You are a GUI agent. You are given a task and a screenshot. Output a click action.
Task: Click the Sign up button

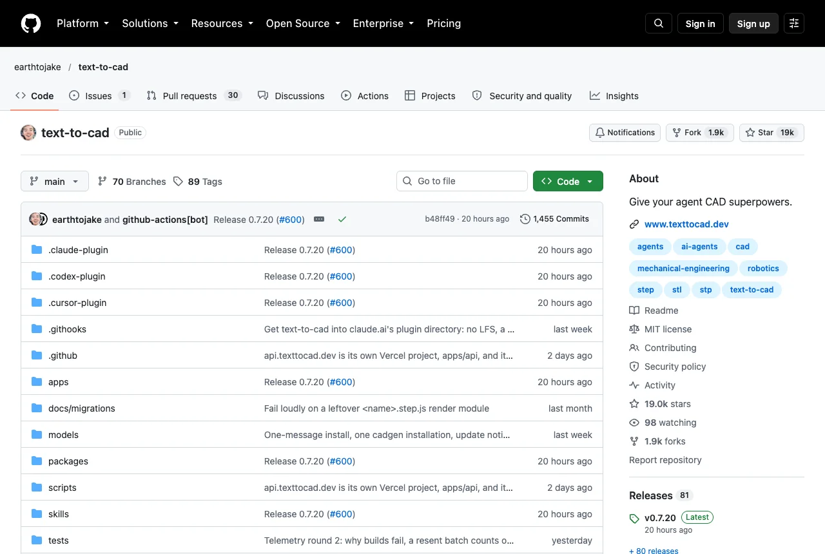tap(753, 24)
